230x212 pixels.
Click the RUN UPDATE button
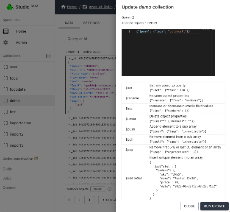[214, 206]
